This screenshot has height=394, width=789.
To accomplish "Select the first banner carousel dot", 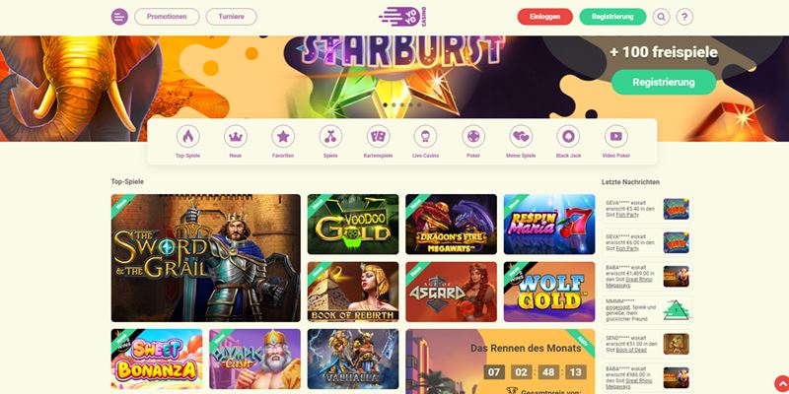I will pyautogui.click(x=386, y=105).
